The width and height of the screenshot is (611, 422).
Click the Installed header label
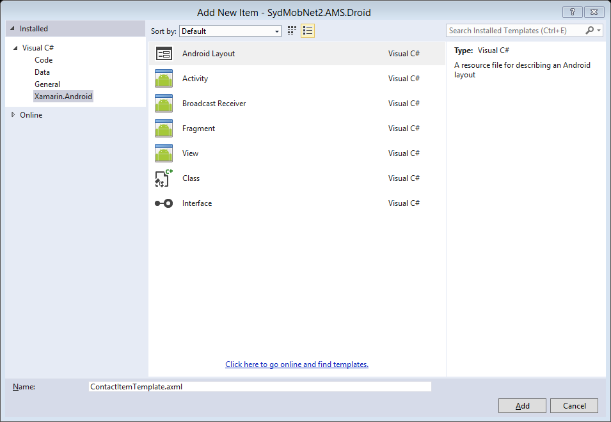[x=34, y=29]
